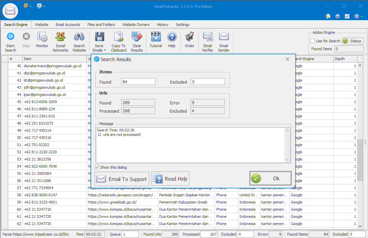Click the results table scroll down arrow
Image resolution: width=368 pixels, height=238 pixels.
coord(360,226)
